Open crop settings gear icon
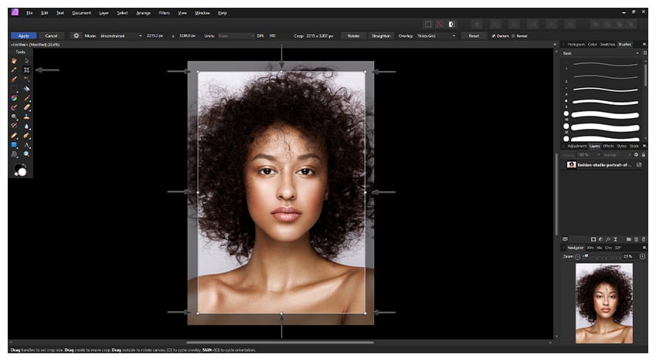The height and width of the screenshot is (361, 656). [x=76, y=35]
